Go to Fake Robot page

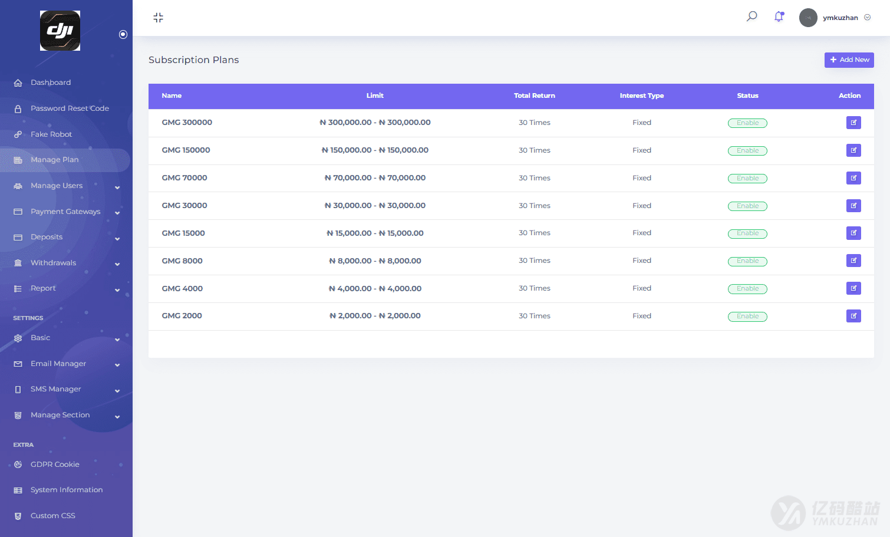click(x=51, y=134)
